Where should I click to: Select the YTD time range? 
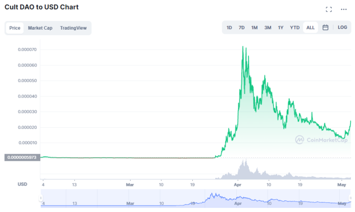point(294,28)
